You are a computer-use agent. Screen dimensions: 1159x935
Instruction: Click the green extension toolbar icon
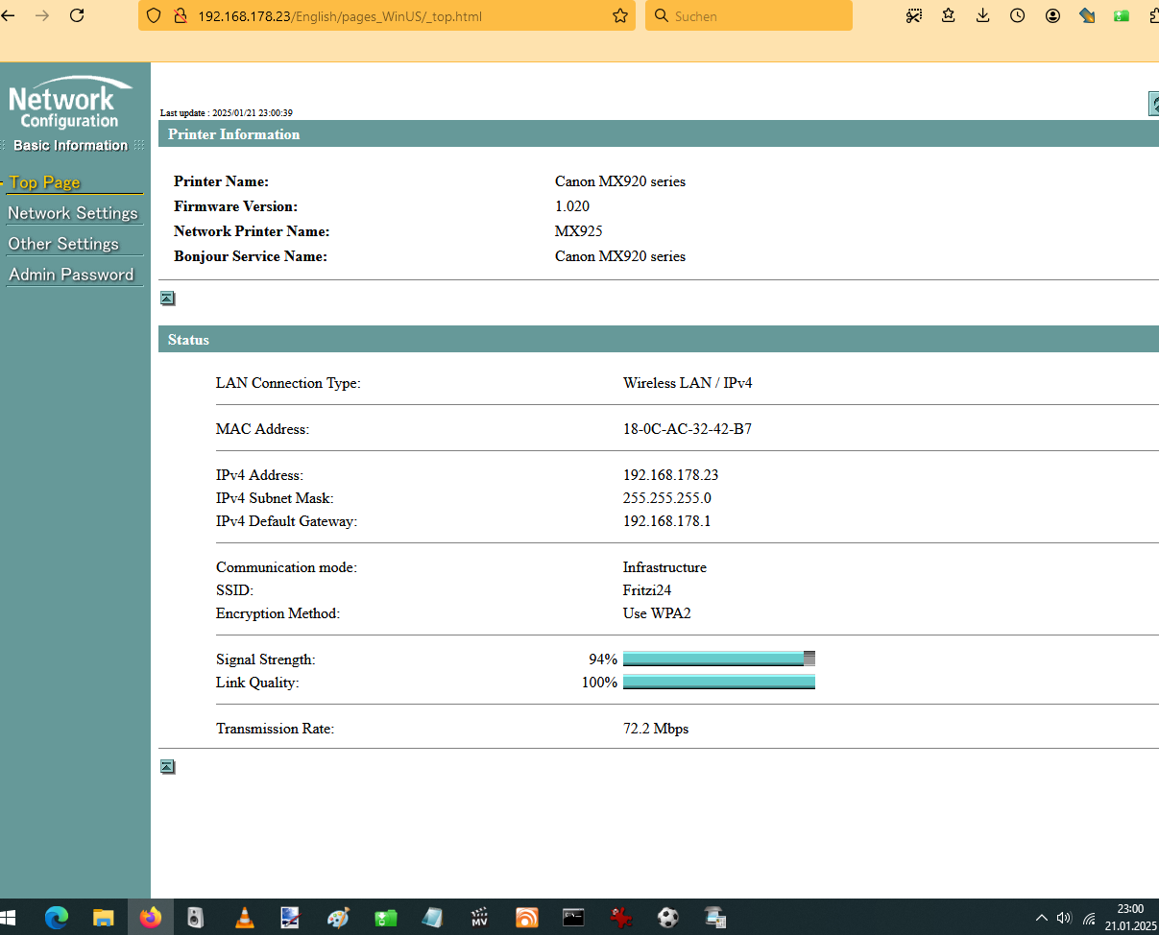[1122, 15]
